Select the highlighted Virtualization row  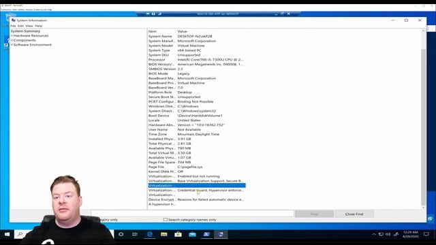point(197,186)
